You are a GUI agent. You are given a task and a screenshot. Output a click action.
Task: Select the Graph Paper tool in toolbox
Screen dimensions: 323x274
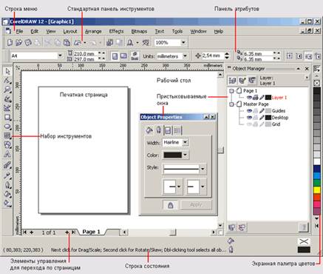pos(7,136)
